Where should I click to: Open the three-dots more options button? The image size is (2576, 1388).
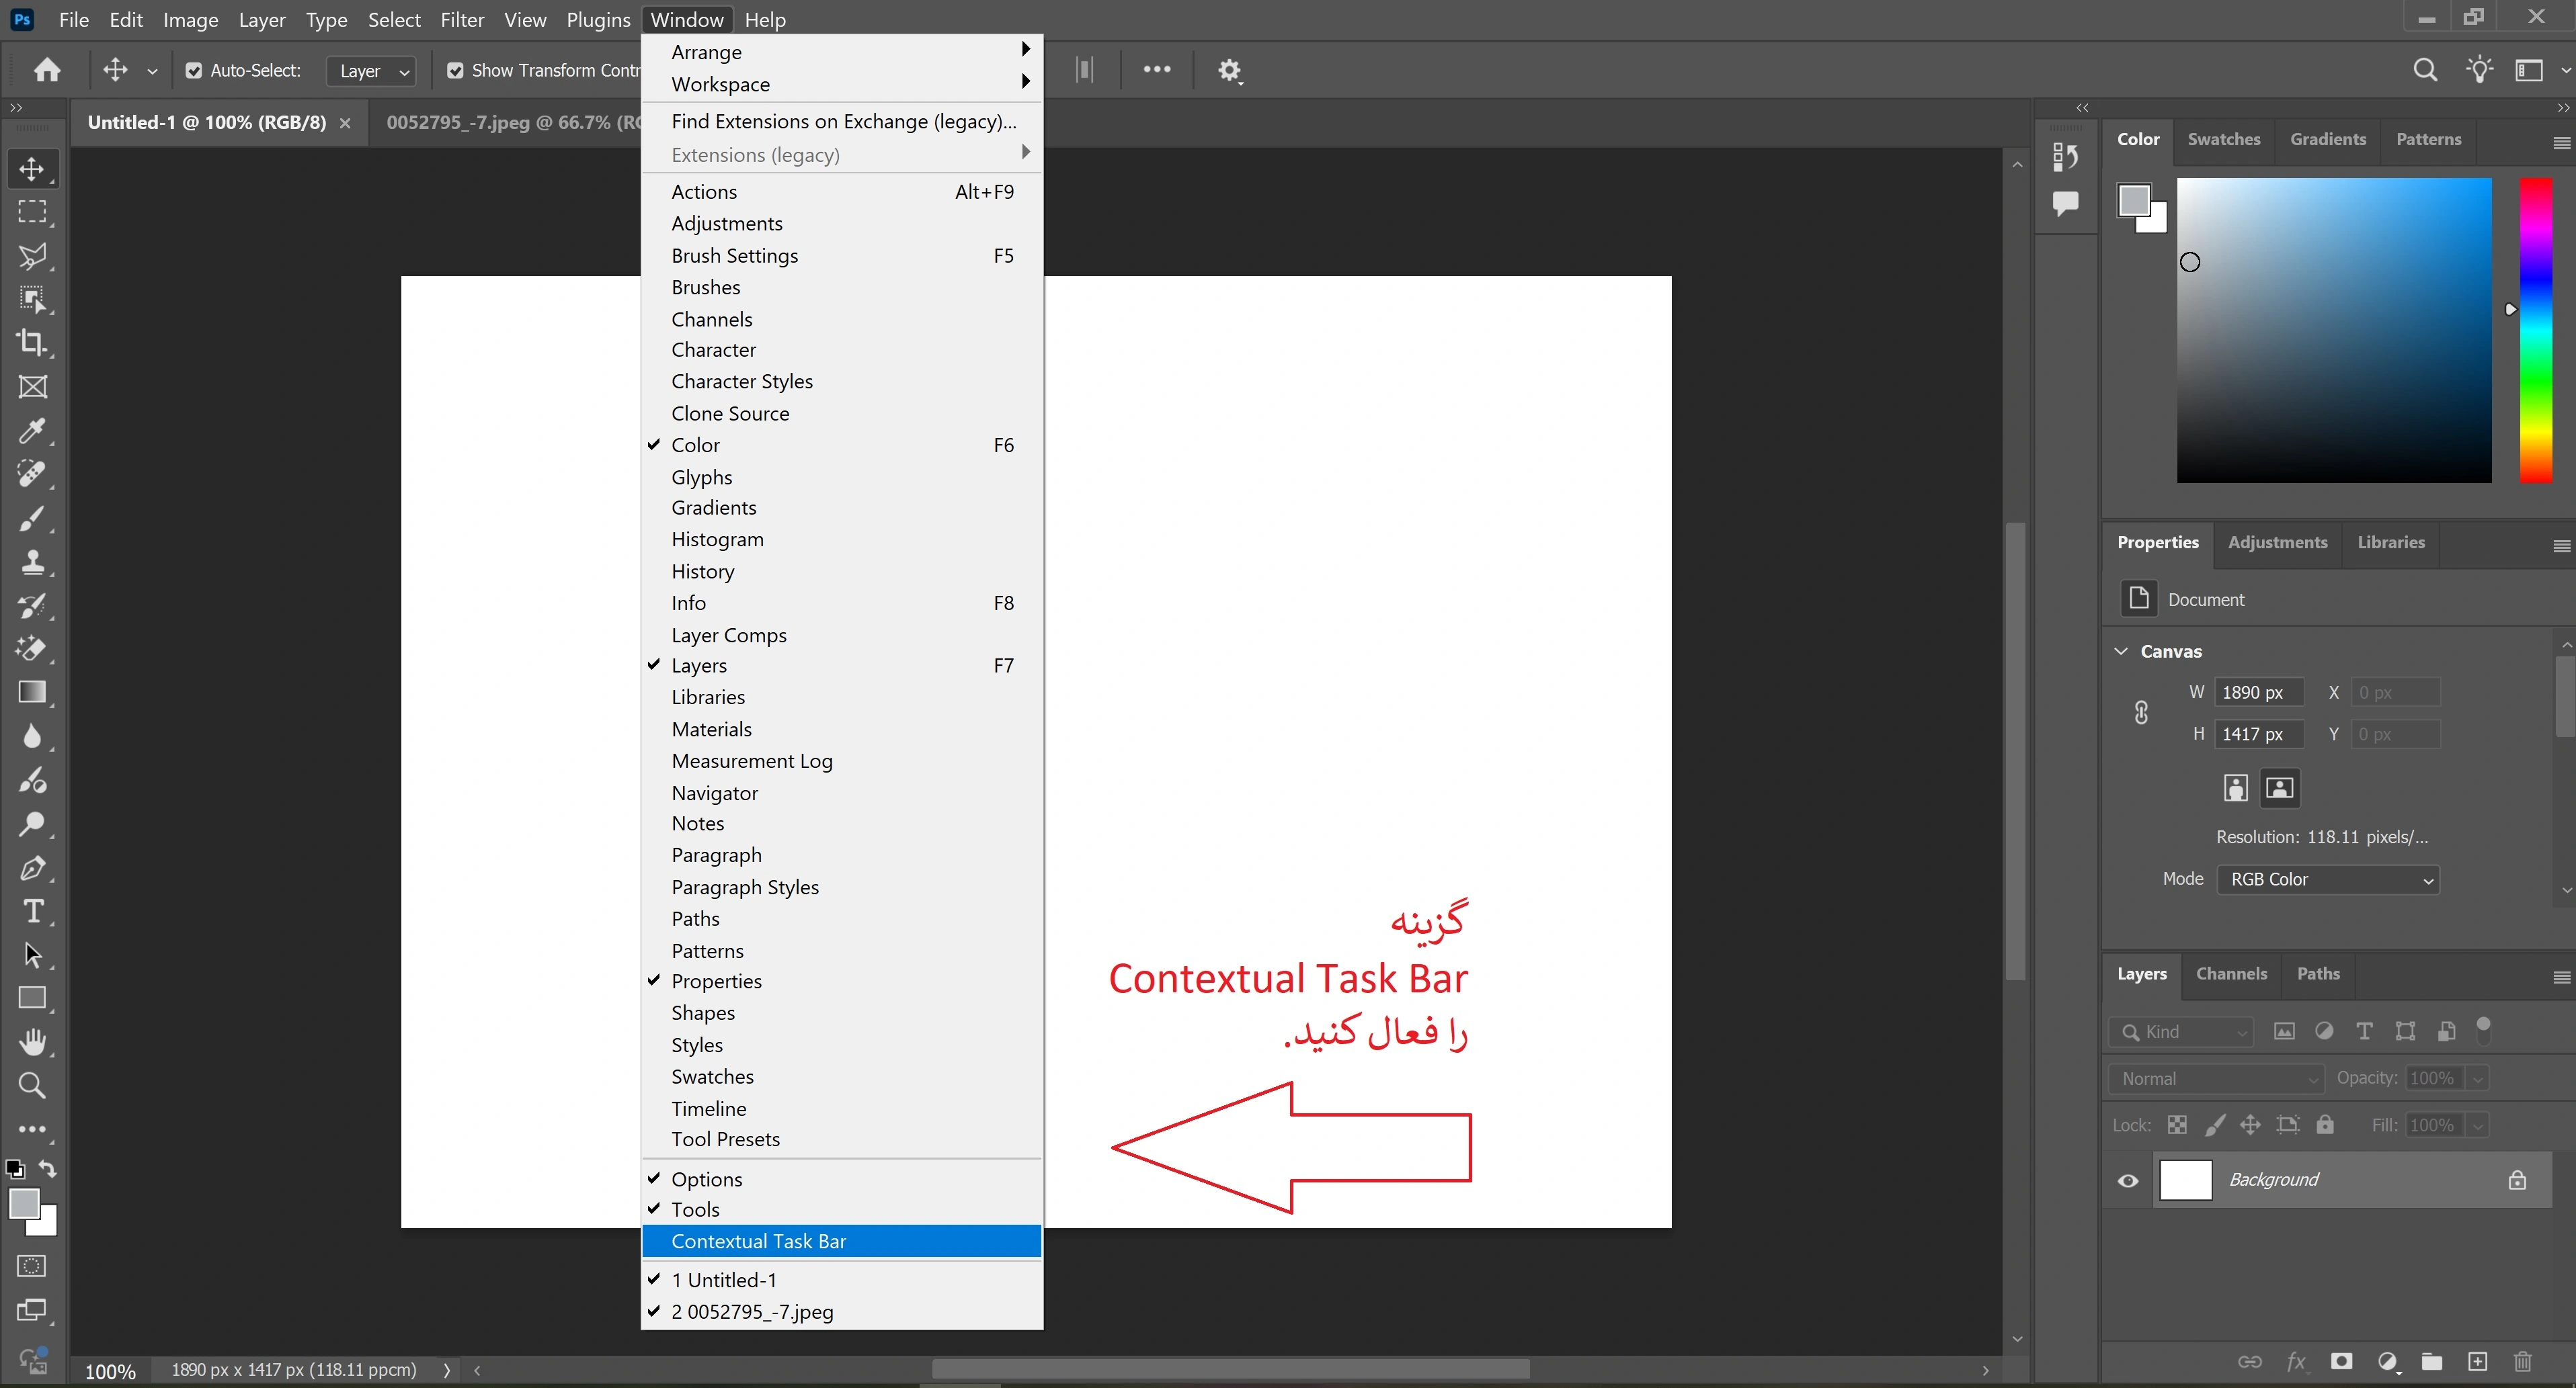point(1157,70)
